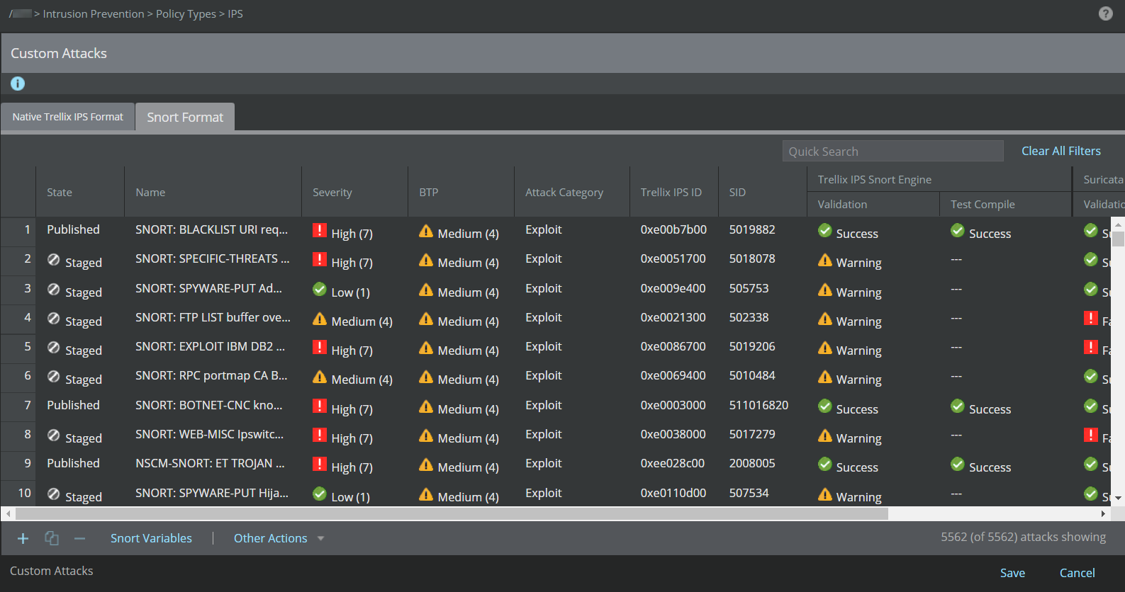Click the validation Warning icon in row 4
The width and height of the screenshot is (1125, 592).
click(824, 319)
